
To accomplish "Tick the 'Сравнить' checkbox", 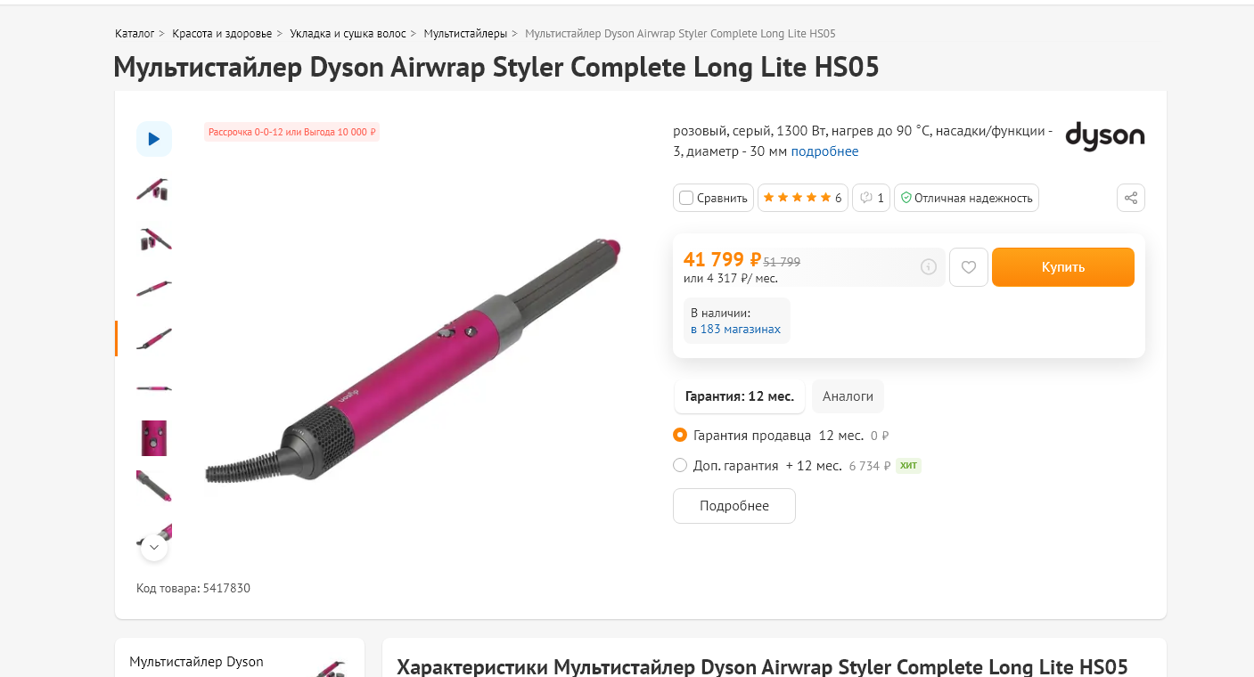I will point(686,198).
